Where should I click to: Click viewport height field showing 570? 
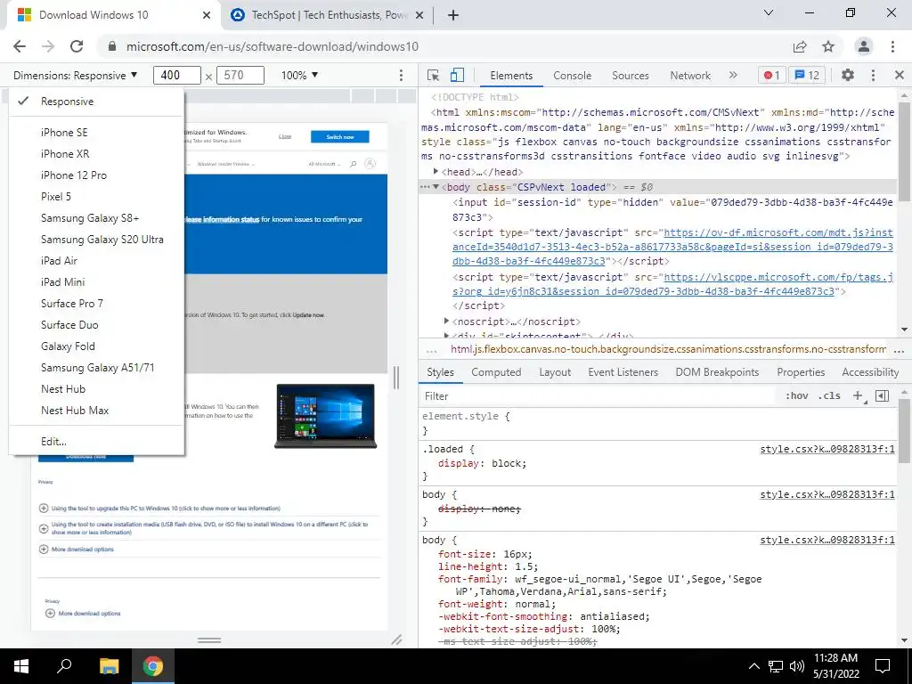pos(240,75)
